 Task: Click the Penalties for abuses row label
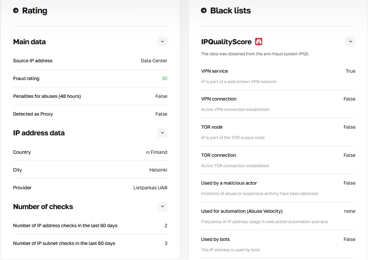tap(47, 96)
